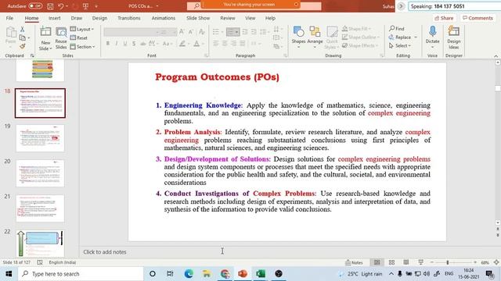Switch to Slide Sorter view icon
This screenshot has height=281, width=501.
click(x=391, y=262)
